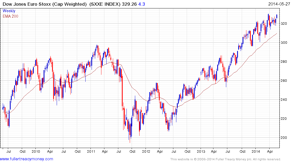Click the last price value 329.26
Screen dimensions: 293x163
[x=129, y=4]
